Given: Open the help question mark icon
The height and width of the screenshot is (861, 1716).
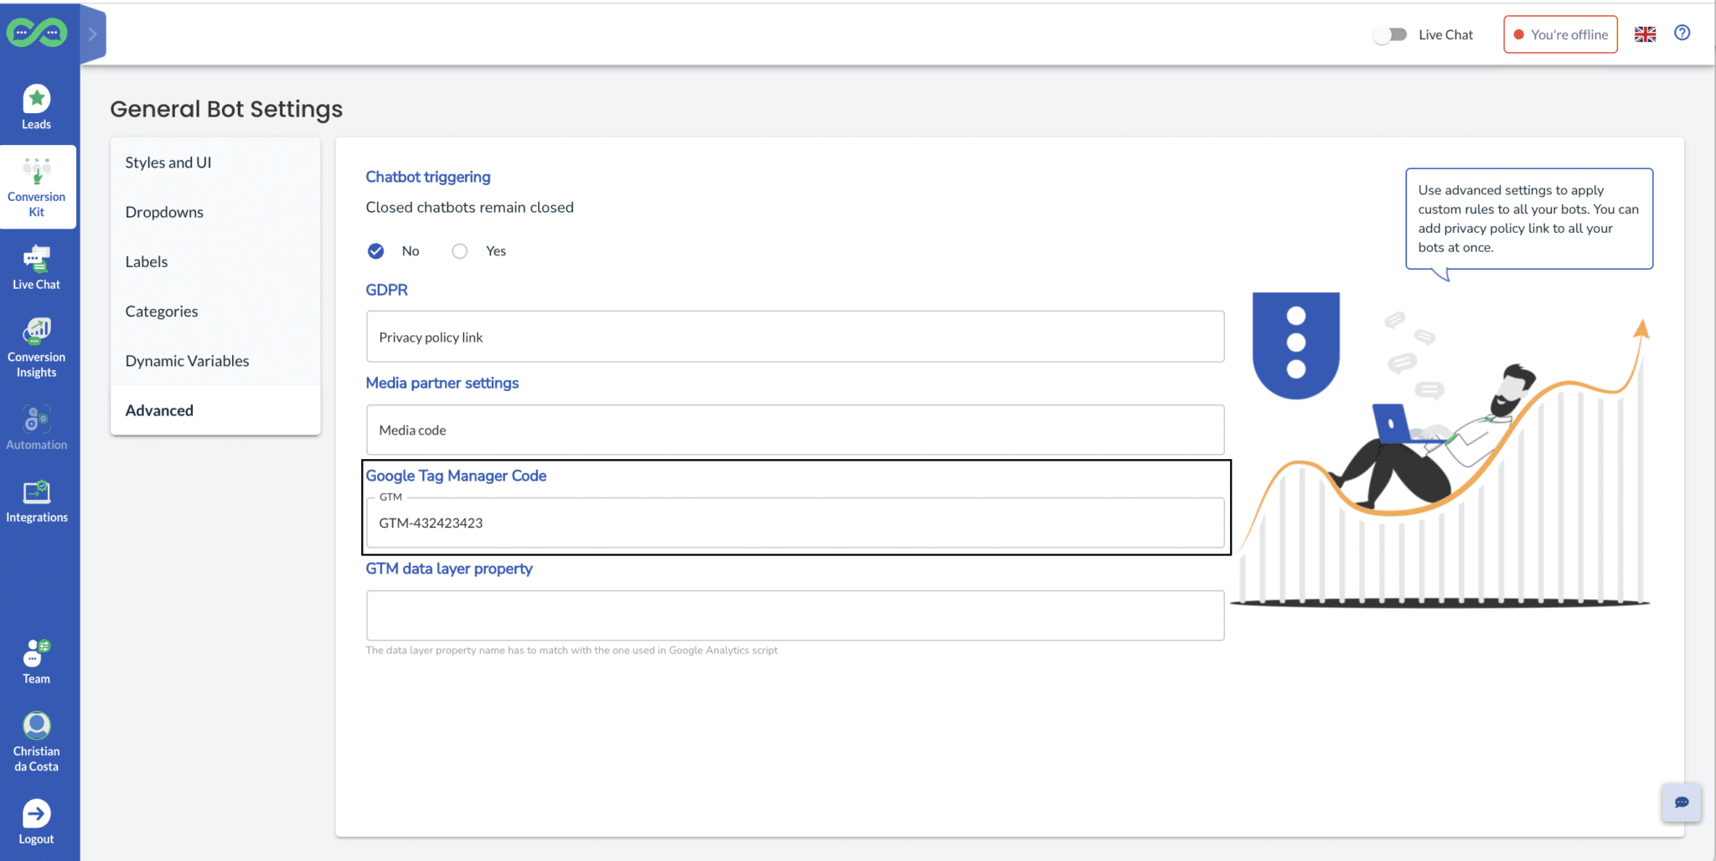Looking at the screenshot, I should 1682,34.
